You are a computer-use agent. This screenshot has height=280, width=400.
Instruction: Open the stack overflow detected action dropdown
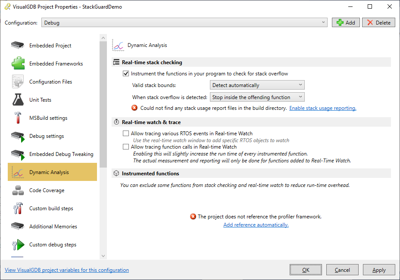pyautogui.click(x=257, y=97)
